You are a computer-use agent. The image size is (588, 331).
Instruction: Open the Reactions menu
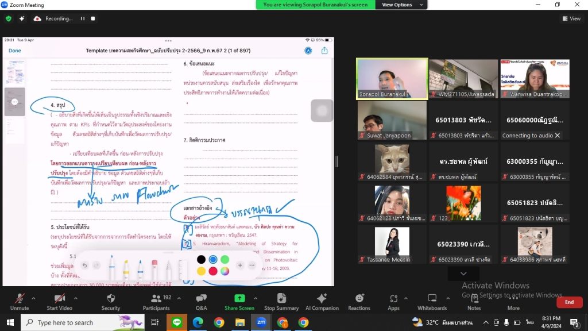tap(359, 302)
